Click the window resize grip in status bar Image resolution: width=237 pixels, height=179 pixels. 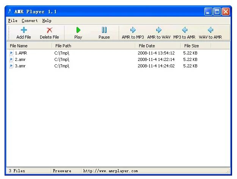(x=228, y=171)
